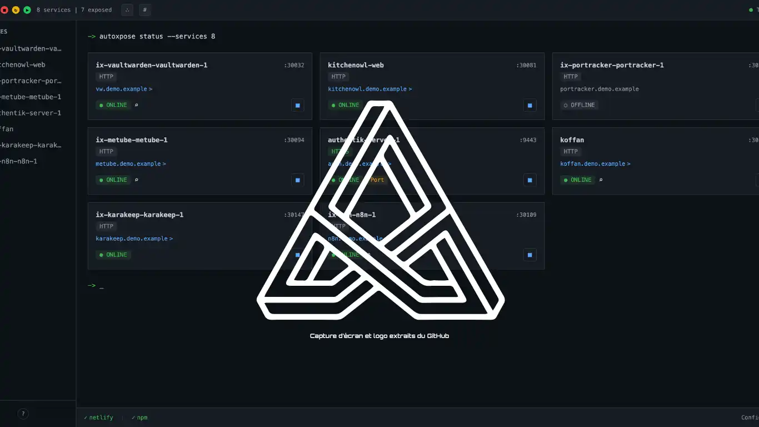Click the HTTP tag on the kitchenowl-web card
Image resolution: width=759 pixels, height=427 pixels.
338,77
